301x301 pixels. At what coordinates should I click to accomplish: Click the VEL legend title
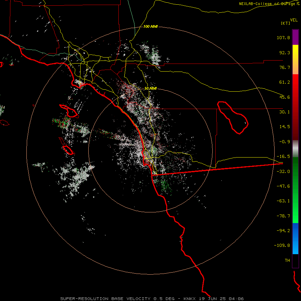pyautogui.click(x=294, y=20)
